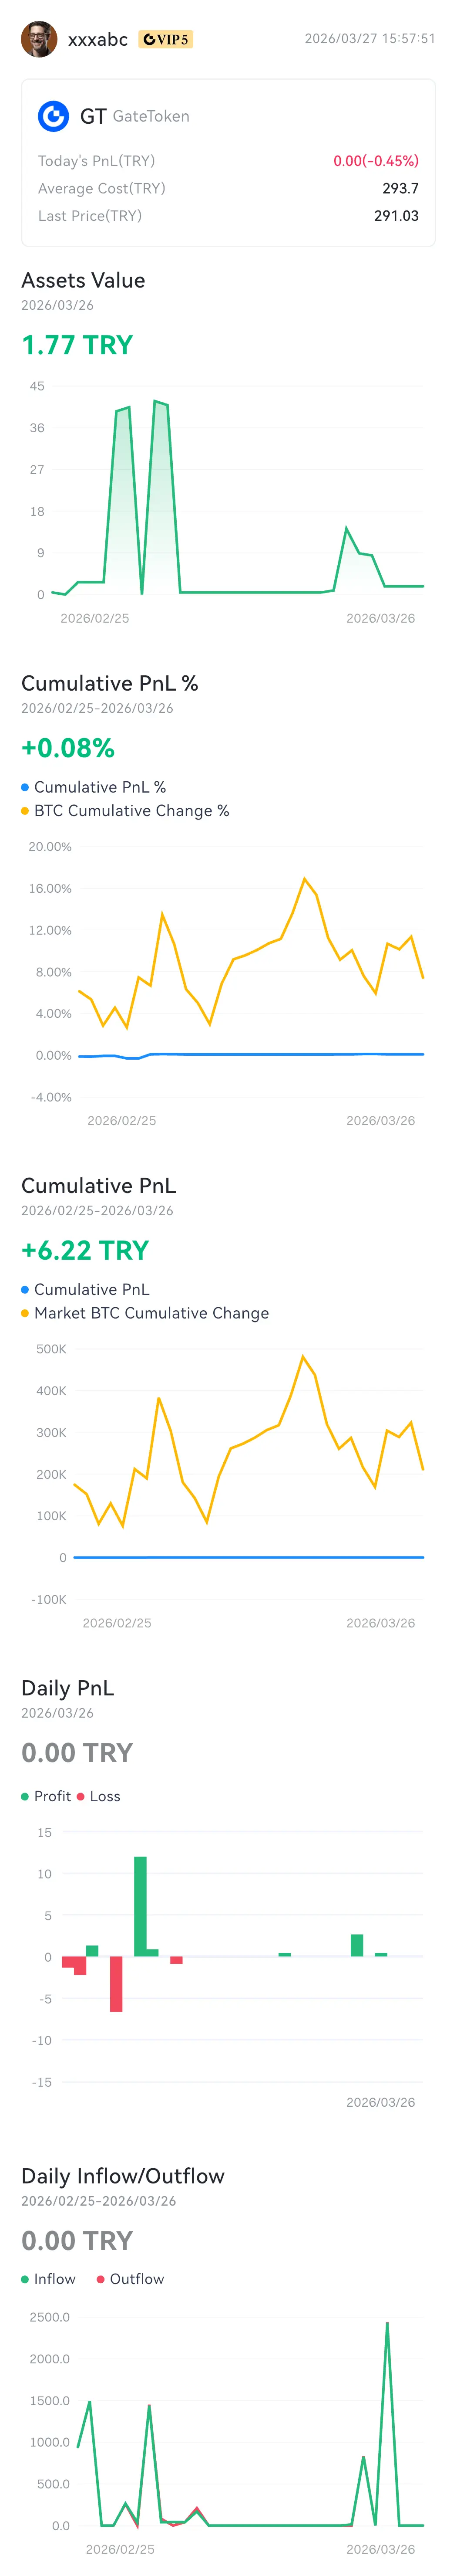This screenshot has width=457, height=2576.
Task: Click the Last Price(TRY) value 291.03
Action: [396, 216]
